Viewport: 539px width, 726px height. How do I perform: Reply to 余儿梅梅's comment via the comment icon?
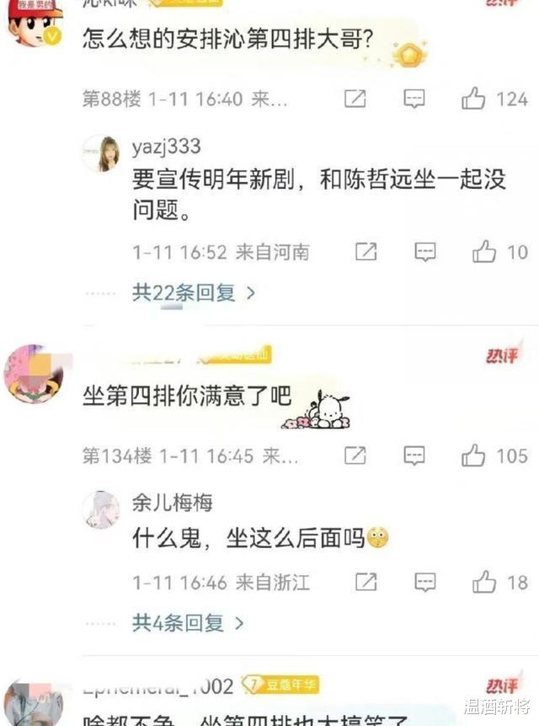424,583
